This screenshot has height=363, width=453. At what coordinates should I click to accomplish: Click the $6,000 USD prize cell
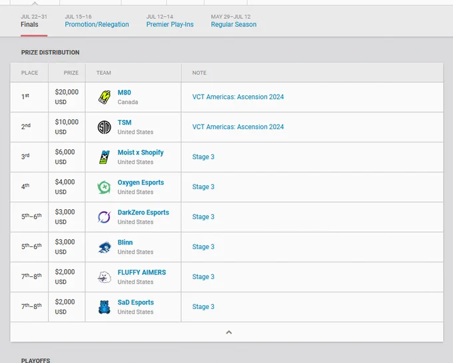(67, 157)
